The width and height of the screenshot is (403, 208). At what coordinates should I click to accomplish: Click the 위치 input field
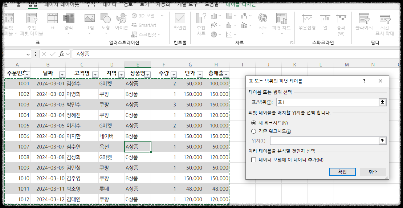pyautogui.click(x=324, y=140)
